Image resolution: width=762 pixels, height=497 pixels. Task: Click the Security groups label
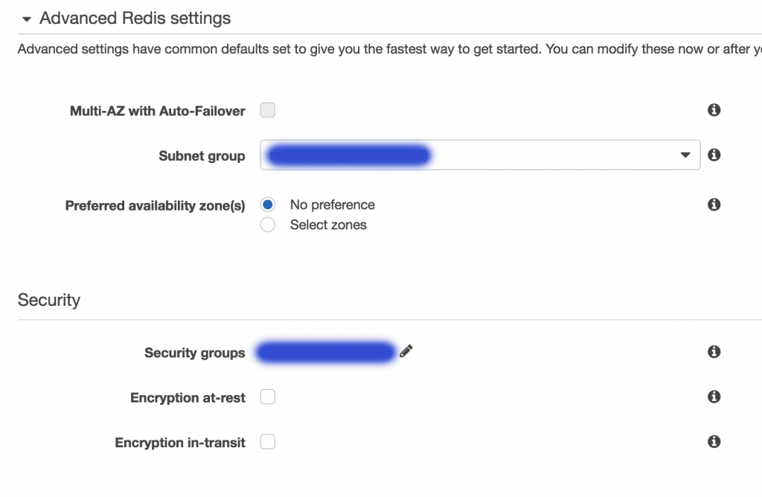pos(194,352)
